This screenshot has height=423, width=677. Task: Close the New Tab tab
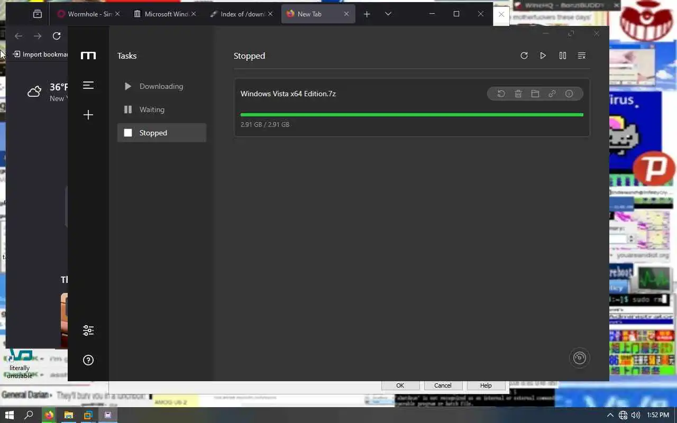[x=346, y=14]
